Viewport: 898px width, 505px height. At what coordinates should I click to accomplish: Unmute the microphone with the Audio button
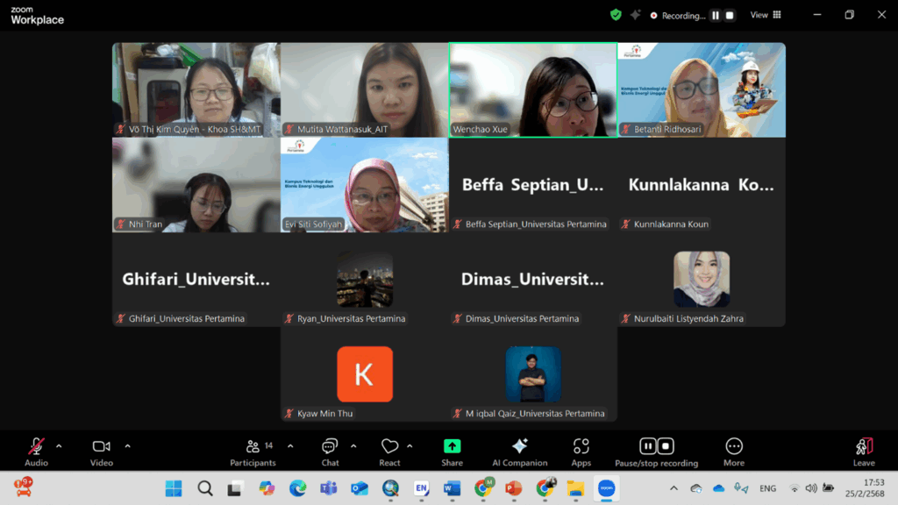(36, 447)
